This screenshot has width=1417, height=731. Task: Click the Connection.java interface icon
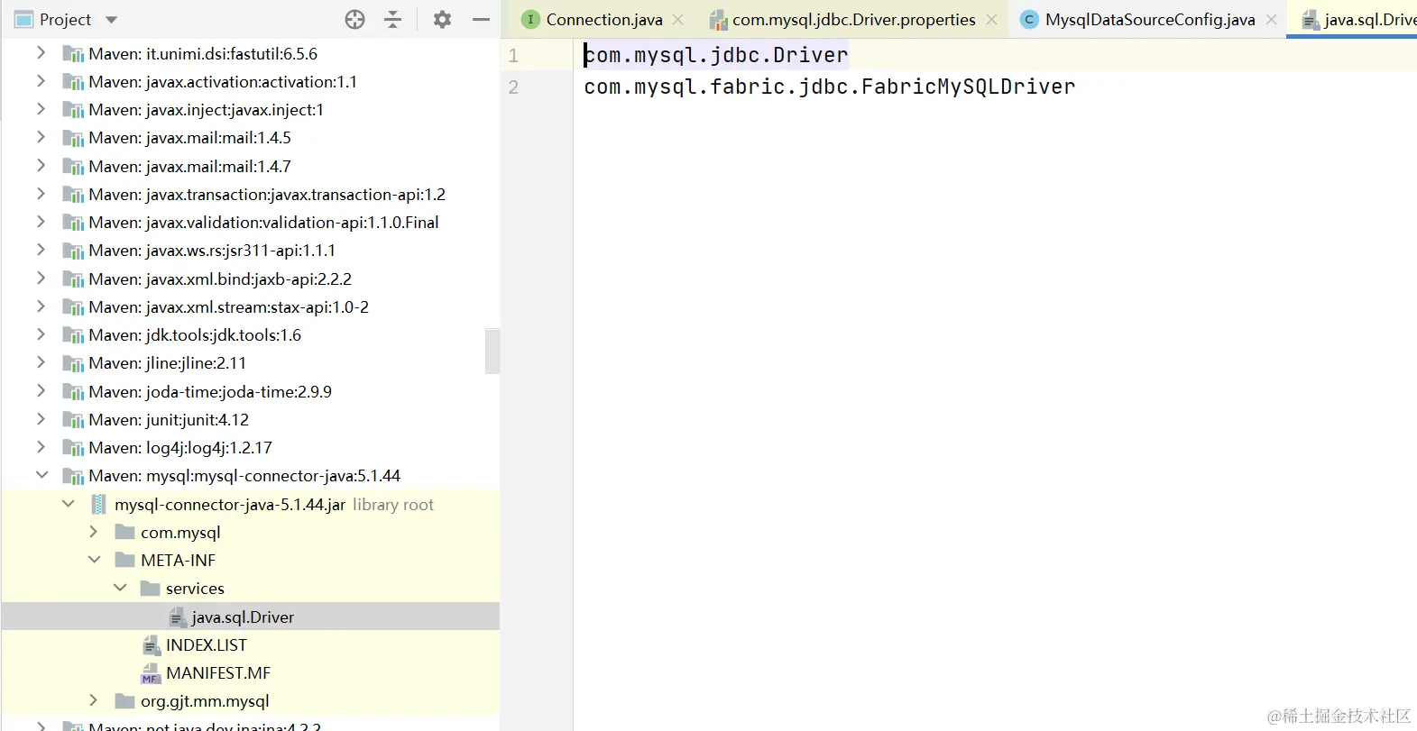click(530, 19)
